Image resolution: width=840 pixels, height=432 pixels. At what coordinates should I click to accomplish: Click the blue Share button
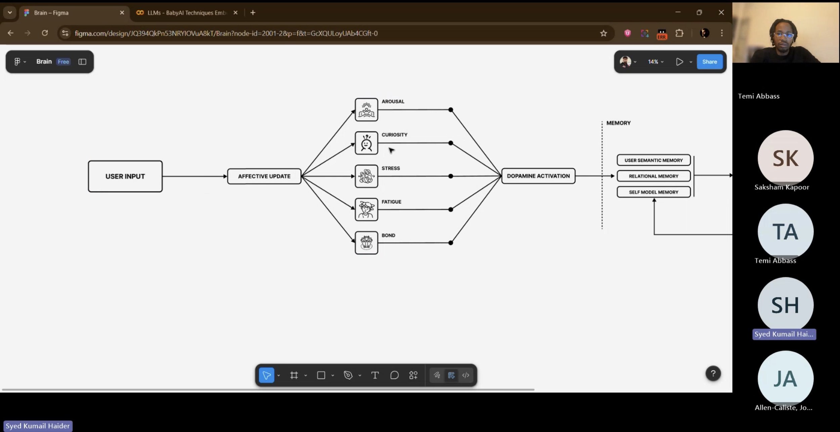[x=709, y=62]
